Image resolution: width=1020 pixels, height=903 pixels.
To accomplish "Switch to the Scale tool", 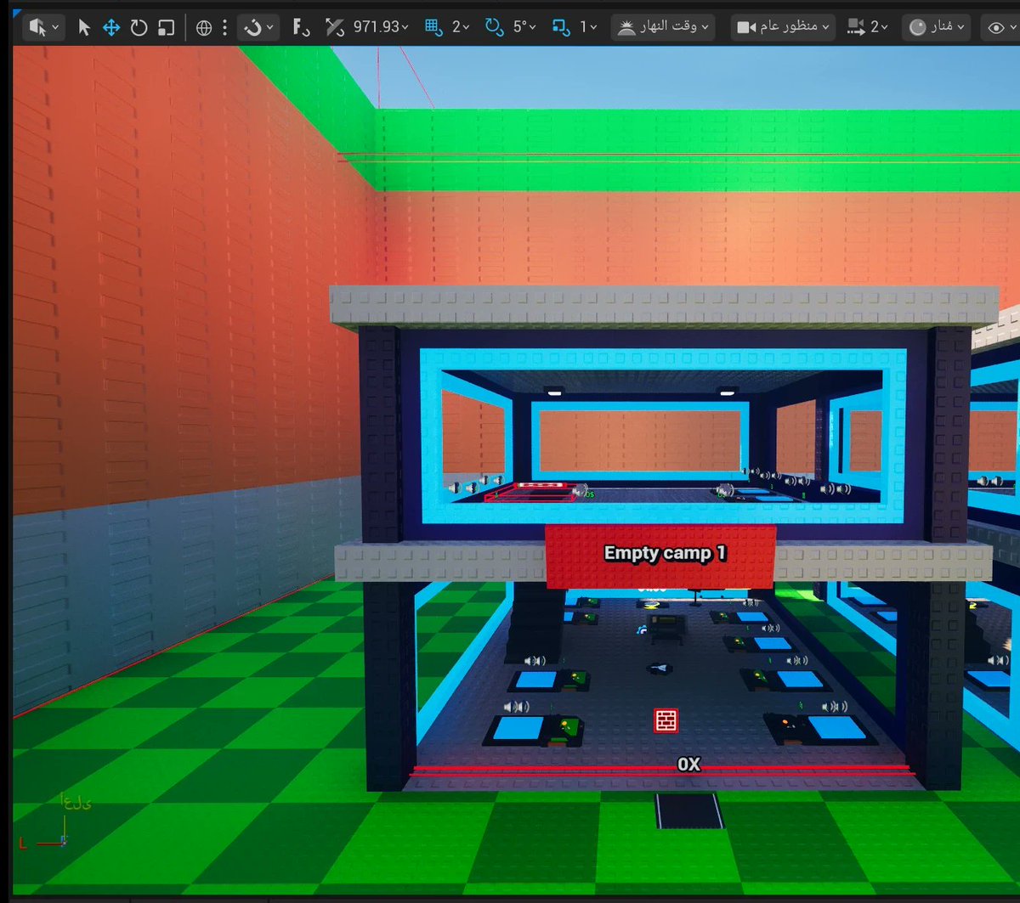I will pos(167,27).
